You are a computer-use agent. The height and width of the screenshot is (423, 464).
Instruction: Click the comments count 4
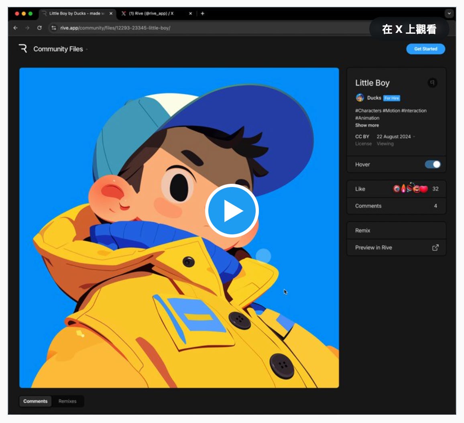tap(435, 206)
